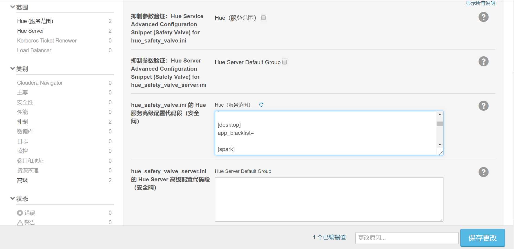The image size is (514, 249).
Task: Click in the Hue Server Default Group text area
Action: click(x=329, y=199)
